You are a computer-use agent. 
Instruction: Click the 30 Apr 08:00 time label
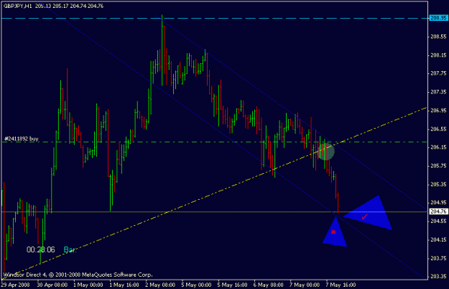point(52,285)
